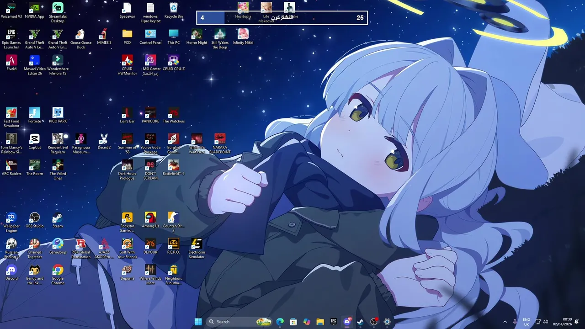Screen dimensions: 585x329
Task: Open the Windows Start menu
Action: pyautogui.click(x=198, y=322)
